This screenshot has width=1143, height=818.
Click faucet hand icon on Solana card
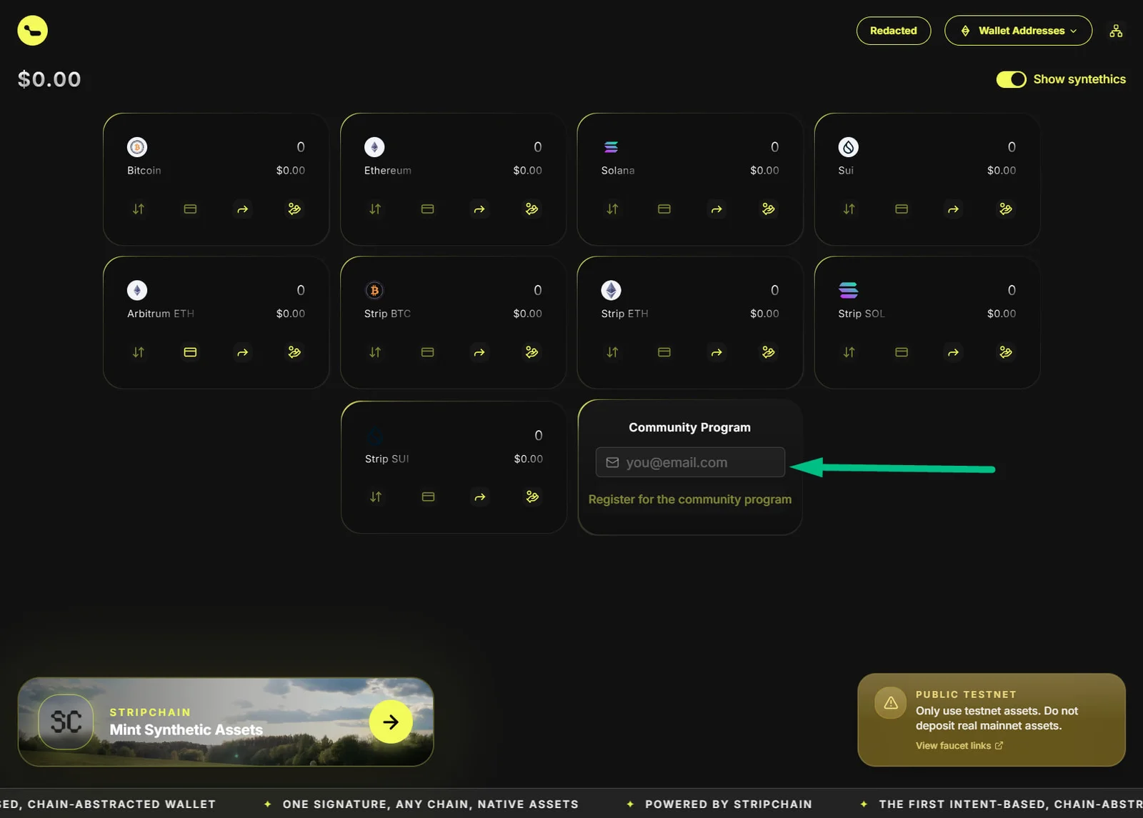click(769, 209)
